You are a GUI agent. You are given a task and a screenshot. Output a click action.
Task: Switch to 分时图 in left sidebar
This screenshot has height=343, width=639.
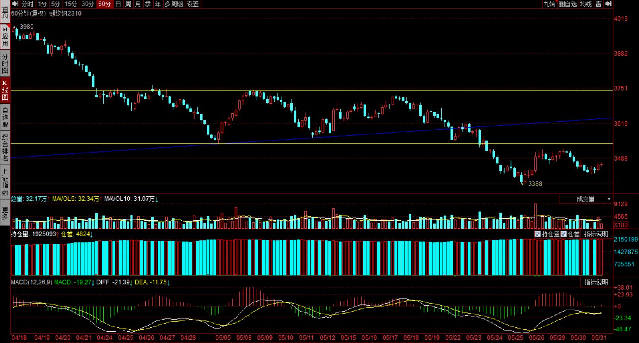[5, 64]
